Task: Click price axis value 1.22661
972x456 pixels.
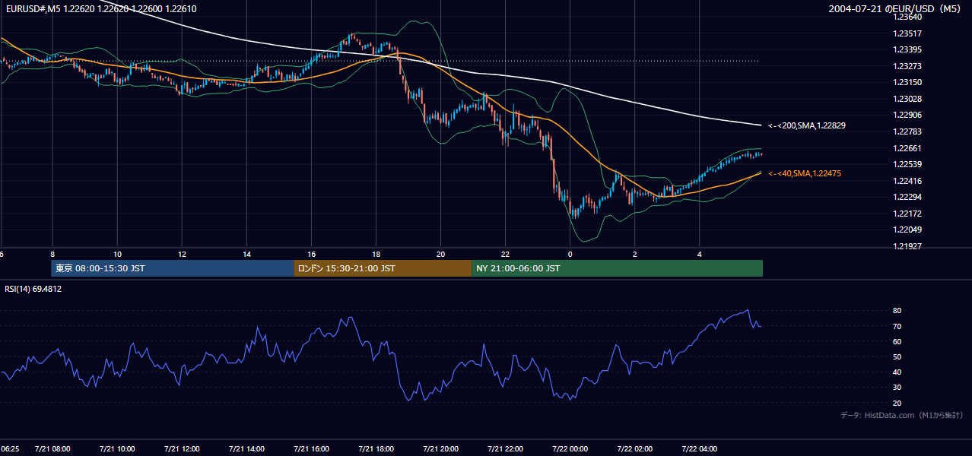Action: pos(907,148)
